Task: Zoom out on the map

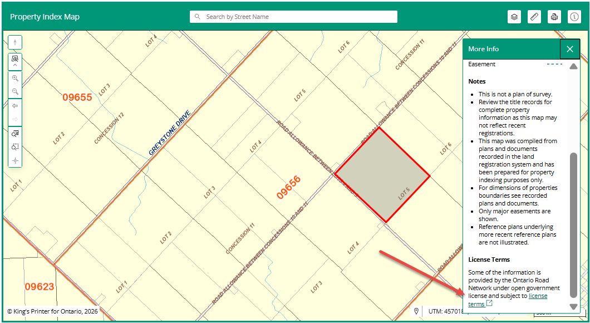Action: (15, 91)
